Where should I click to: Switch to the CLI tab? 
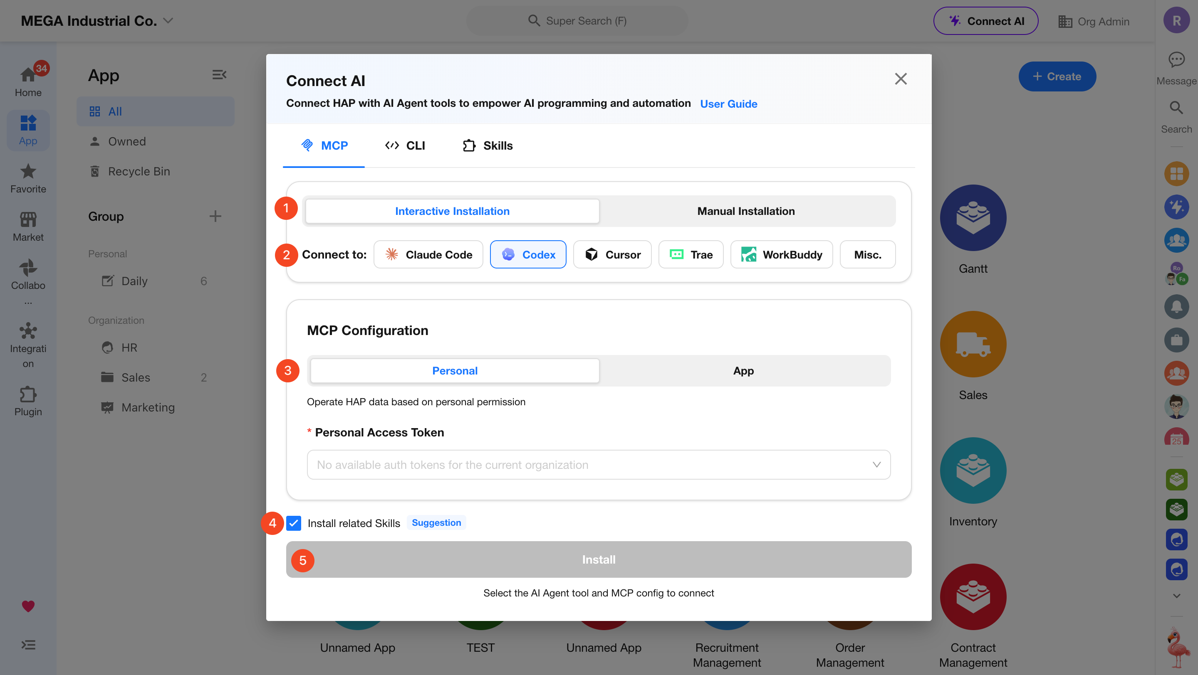[x=405, y=145]
